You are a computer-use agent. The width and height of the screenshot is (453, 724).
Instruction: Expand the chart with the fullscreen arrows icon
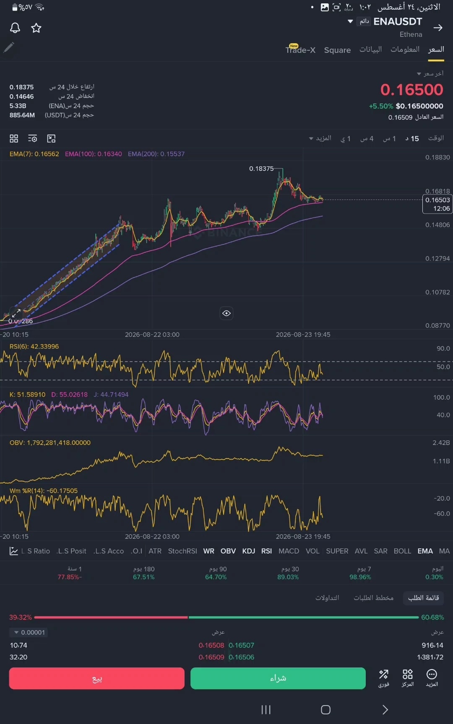click(16, 313)
